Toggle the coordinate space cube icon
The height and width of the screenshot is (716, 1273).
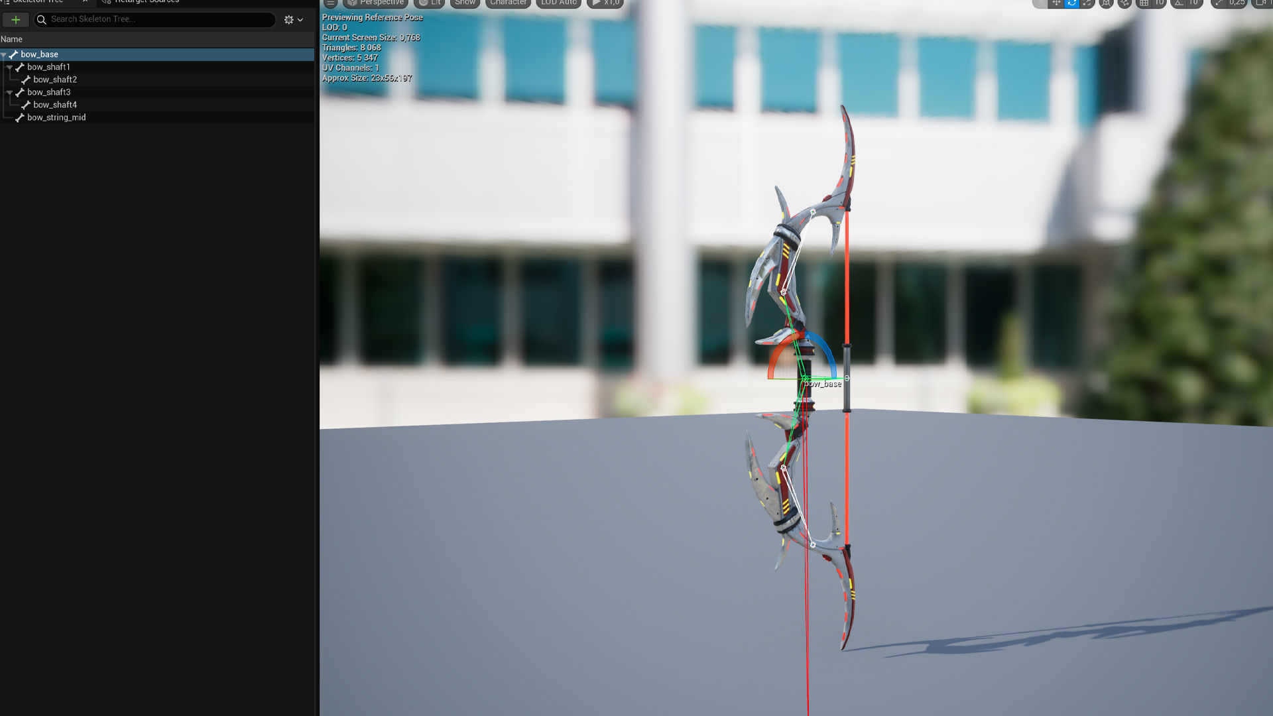(1106, 3)
